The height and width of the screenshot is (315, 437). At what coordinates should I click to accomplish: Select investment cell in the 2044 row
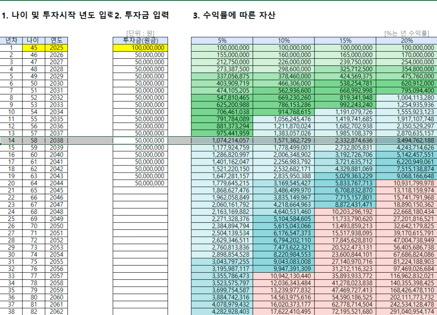140,184
